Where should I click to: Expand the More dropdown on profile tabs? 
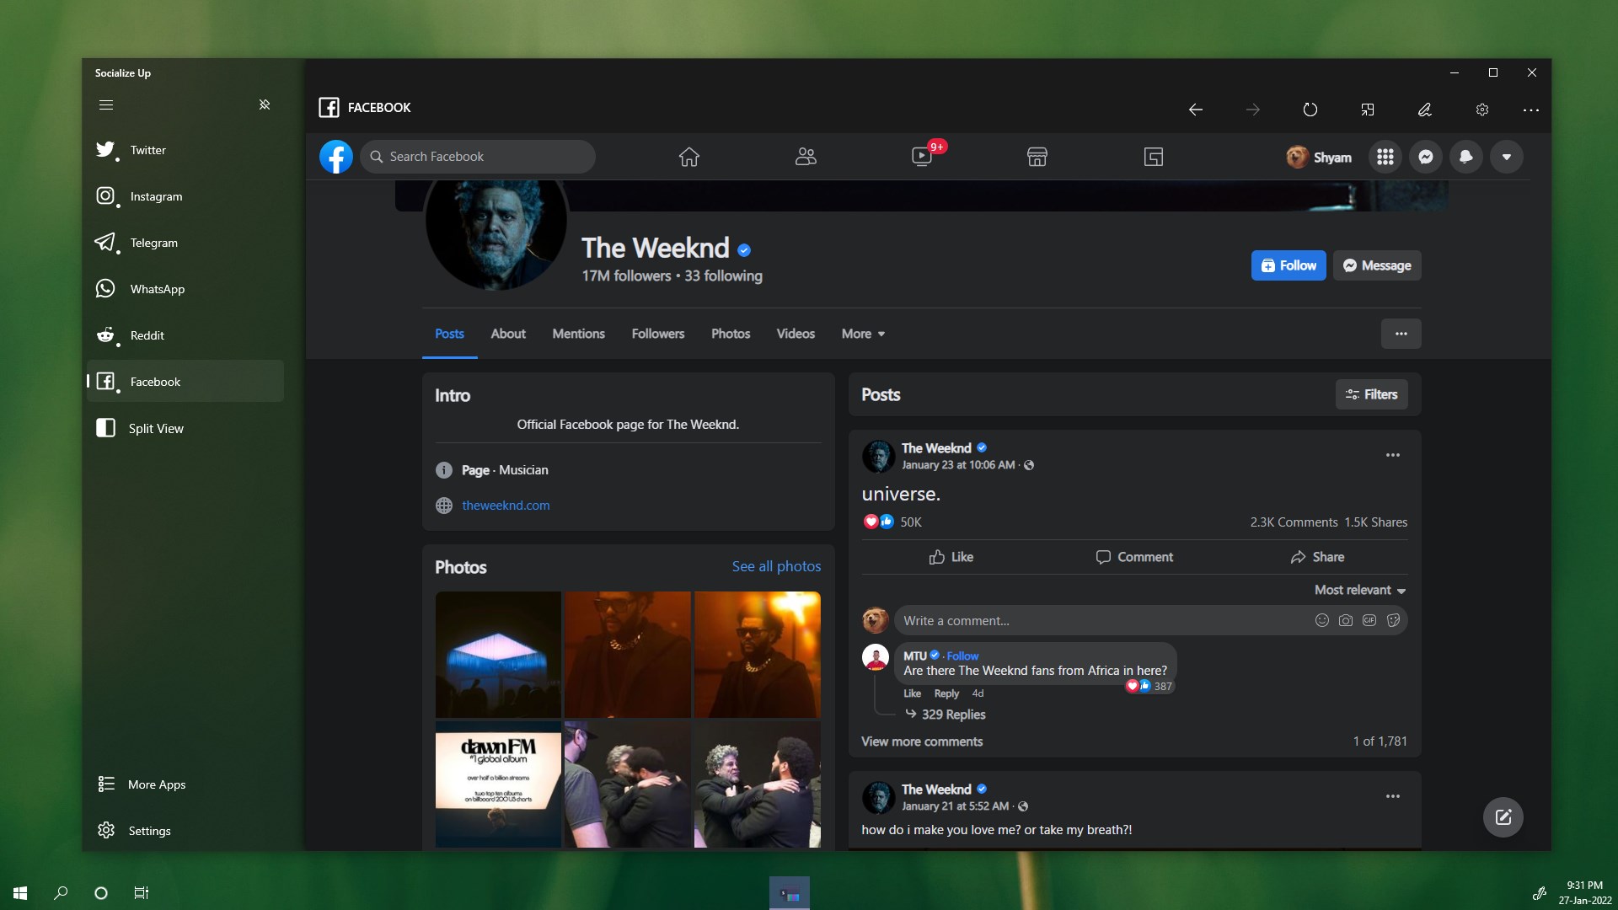(x=862, y=334)
